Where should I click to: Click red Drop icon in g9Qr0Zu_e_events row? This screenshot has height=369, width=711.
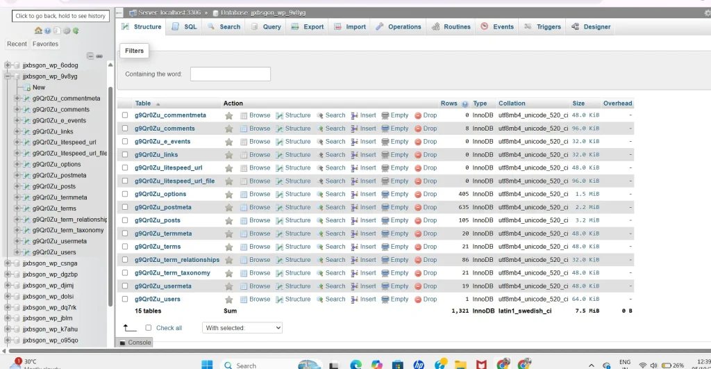[418, 142]
